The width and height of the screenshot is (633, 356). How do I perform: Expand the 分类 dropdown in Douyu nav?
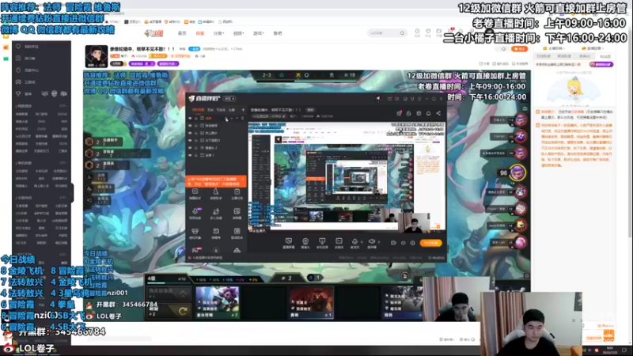pyautogui.click(x=218, y=33)
